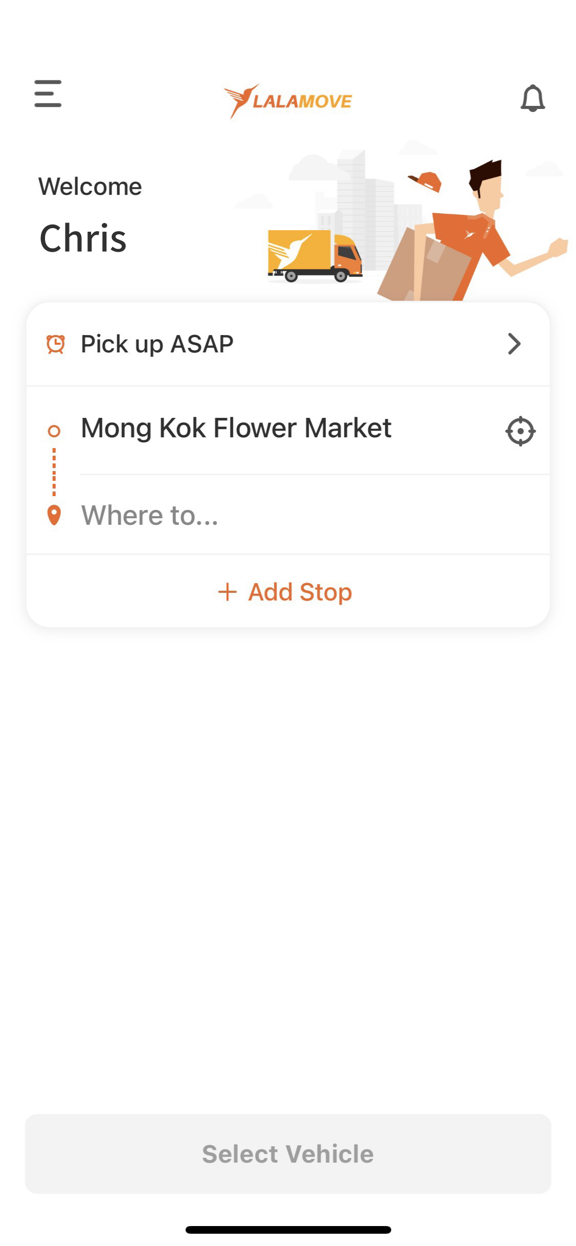The image size is (576, 1246).
Task: Open the Pick up ASAP selector
Action: point(288,344)
